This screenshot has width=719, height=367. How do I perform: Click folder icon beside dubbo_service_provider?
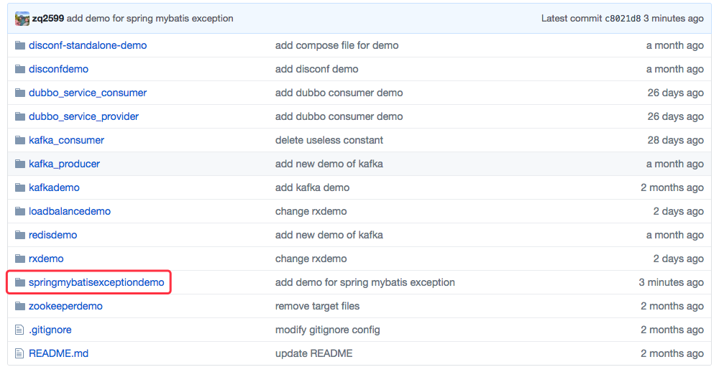coord(20,116)
